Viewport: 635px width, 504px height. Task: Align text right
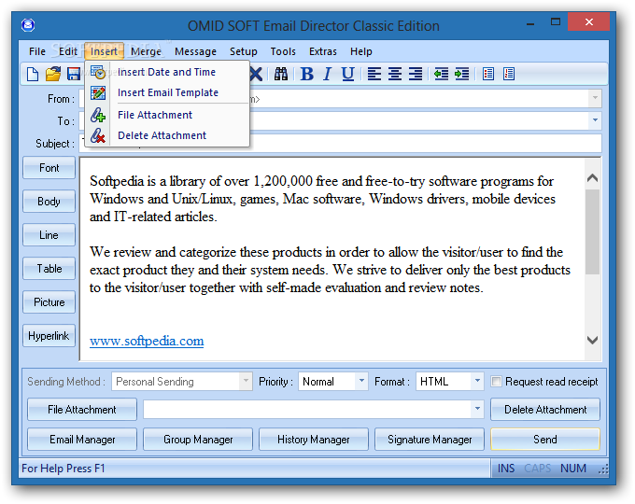point(416,74)
